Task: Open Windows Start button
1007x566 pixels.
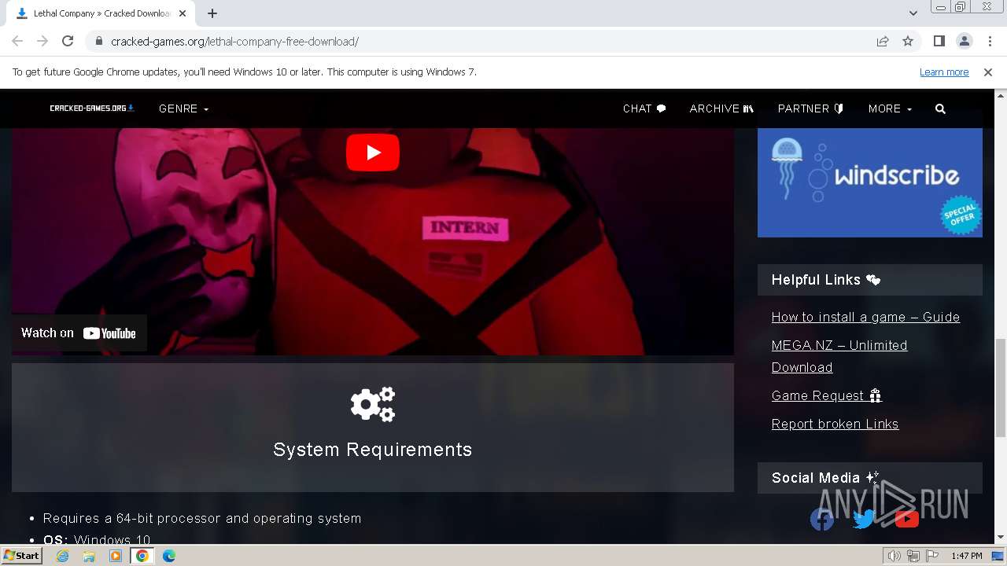Action: [x=21, y=556]
